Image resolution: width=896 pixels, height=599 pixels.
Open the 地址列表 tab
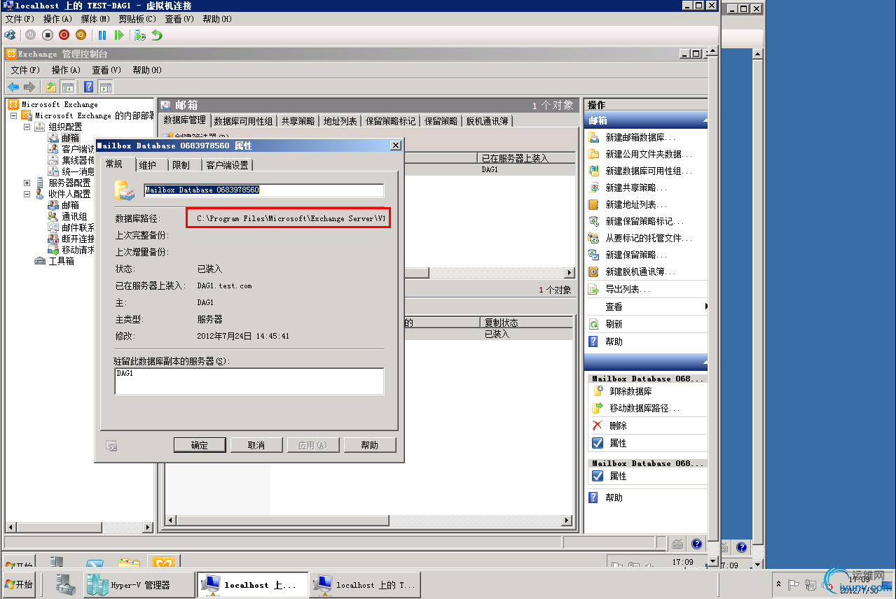(340, 121)
